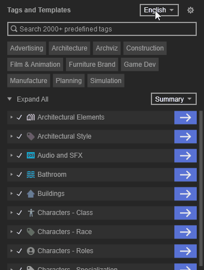Click the Architectural Style tag icon
This screenshot has width=204, height=270.
pyautogui.click(x=31, y=136)
